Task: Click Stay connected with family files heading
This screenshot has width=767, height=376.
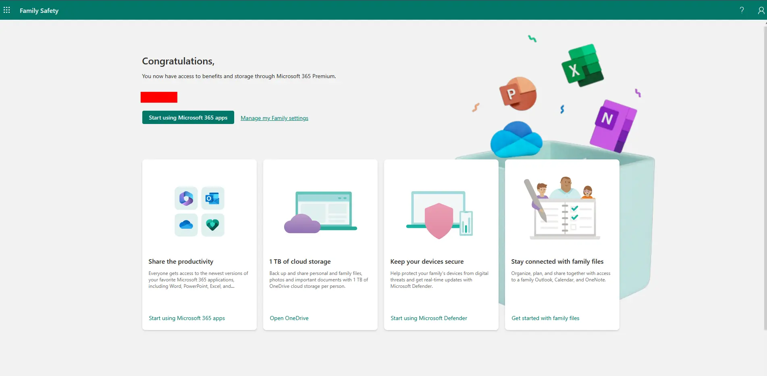Action: [x=557, y=262]
